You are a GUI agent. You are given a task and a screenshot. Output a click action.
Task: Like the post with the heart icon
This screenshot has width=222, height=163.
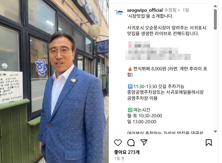tap(118, 143)
